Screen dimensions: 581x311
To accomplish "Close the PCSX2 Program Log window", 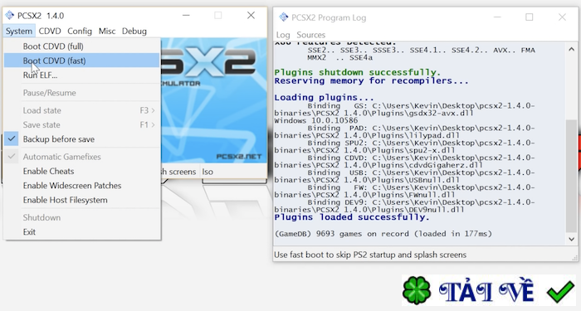I will (562, 17).
